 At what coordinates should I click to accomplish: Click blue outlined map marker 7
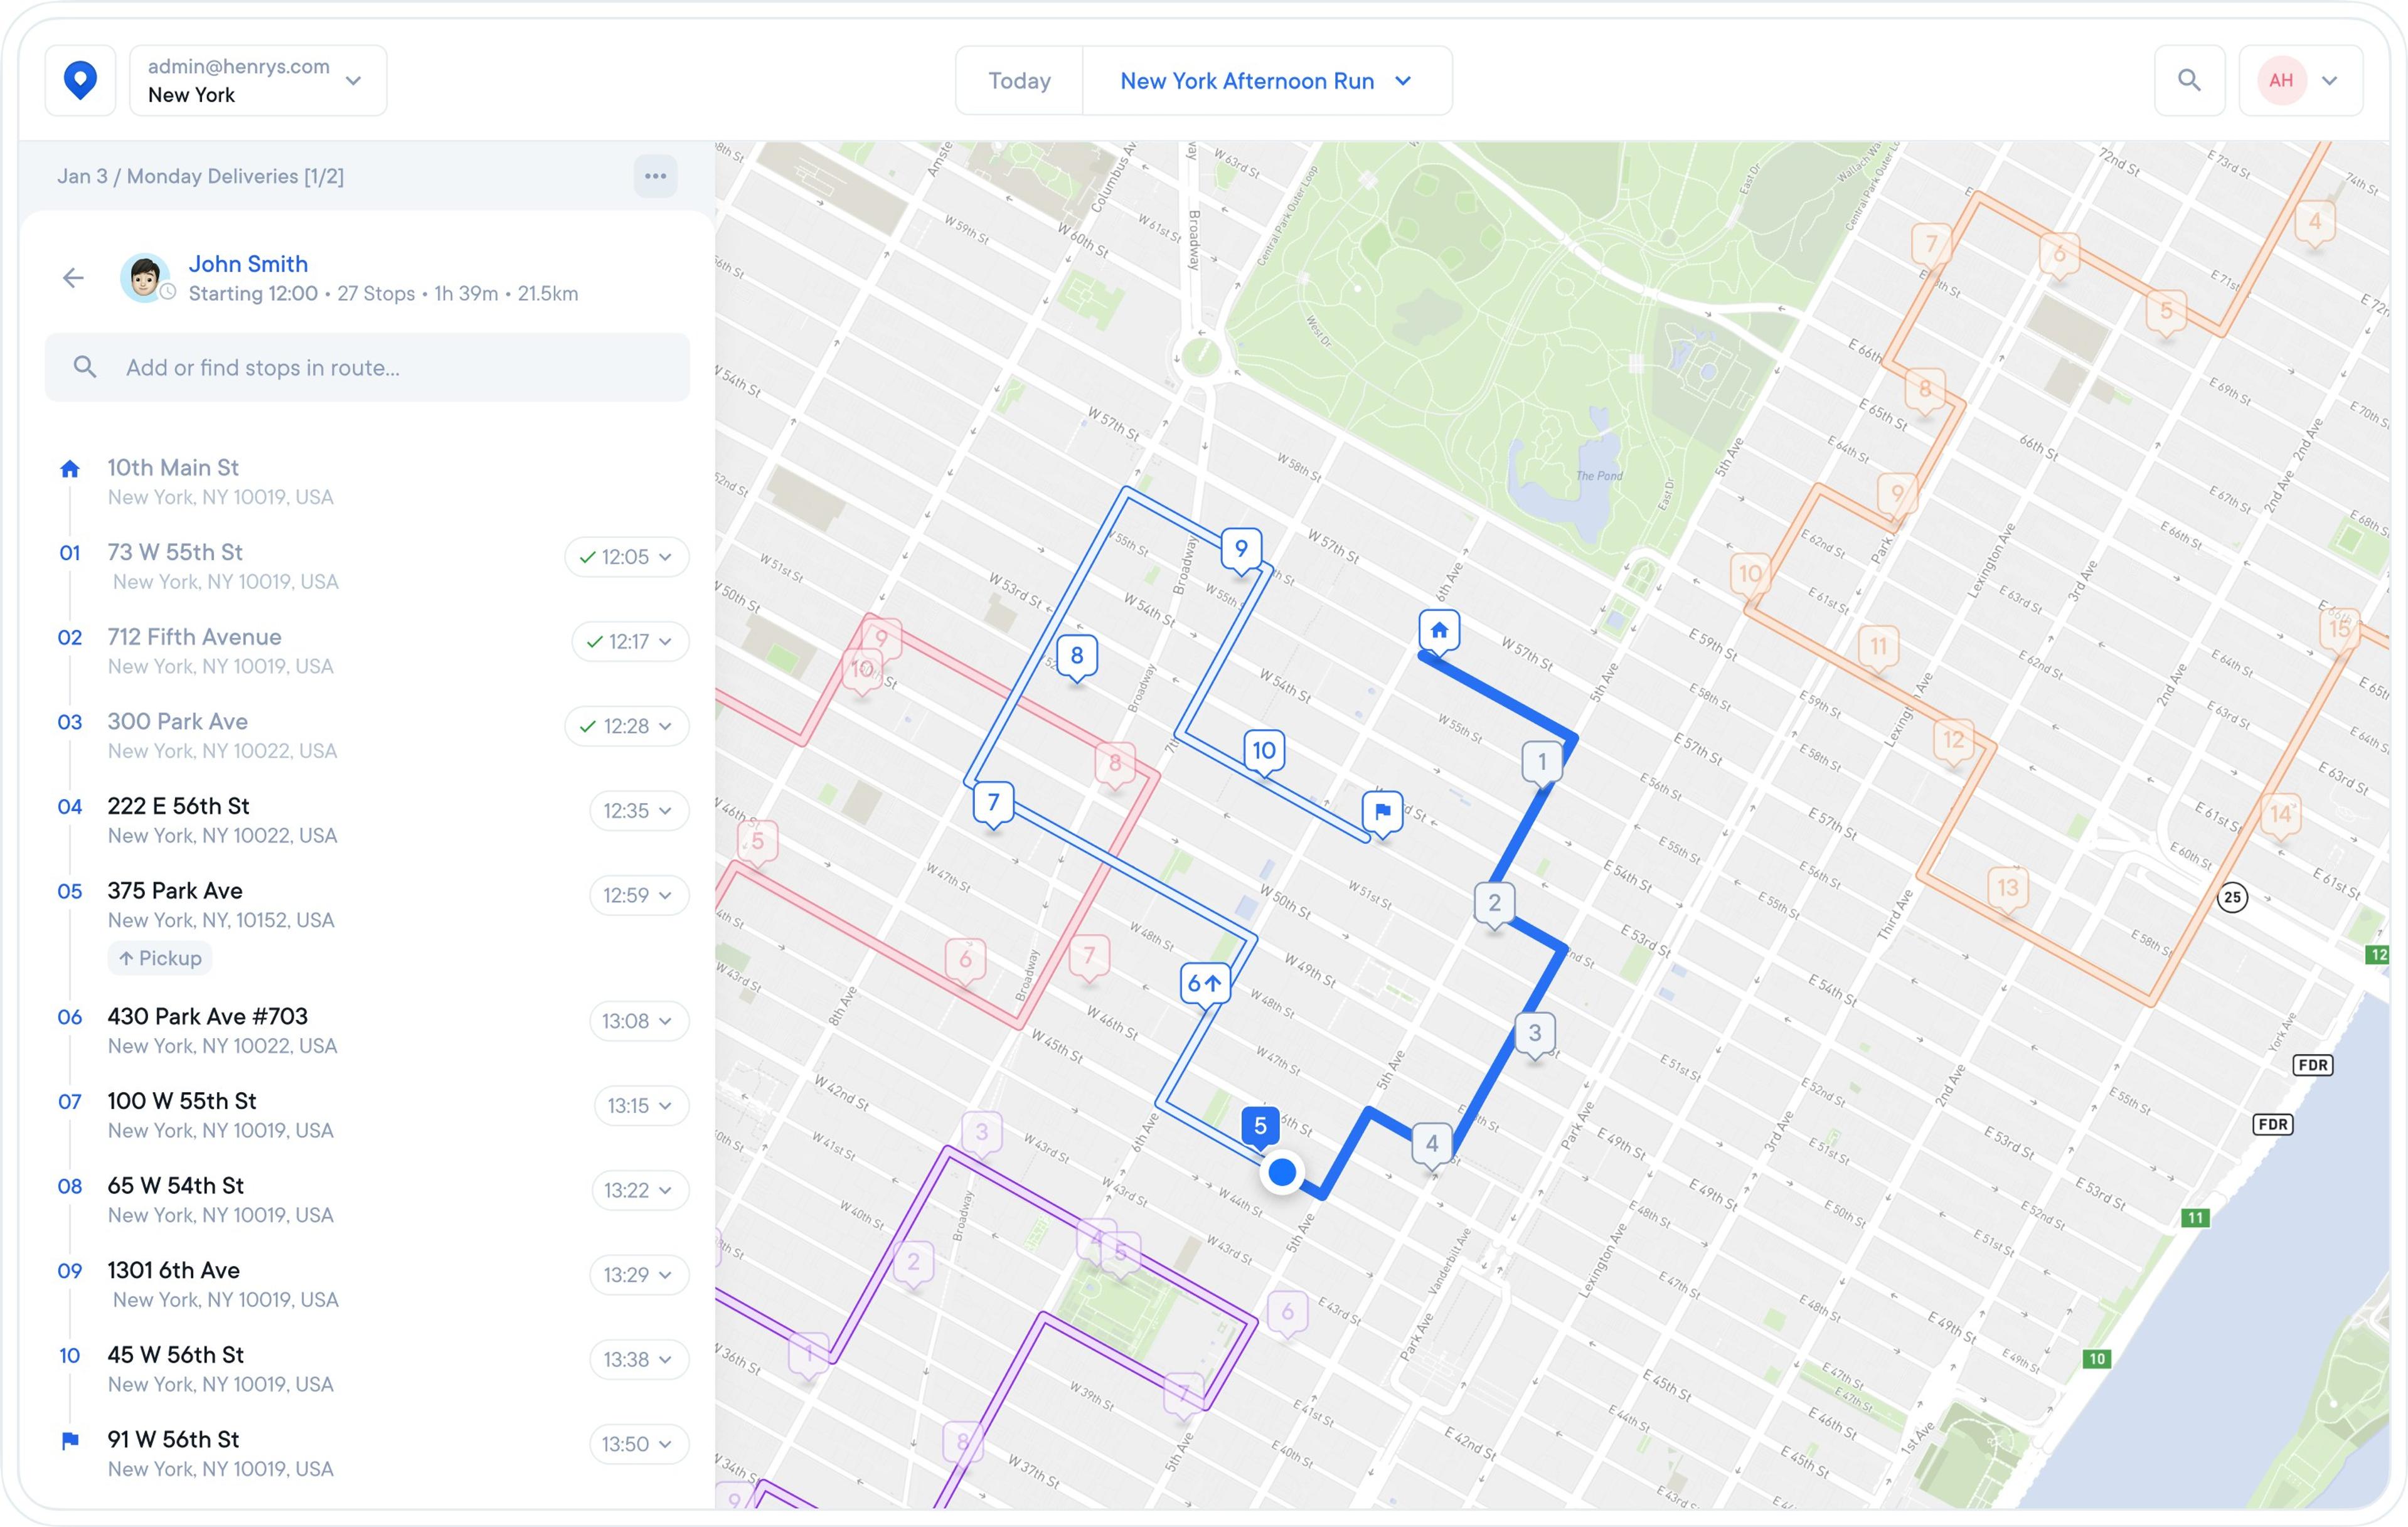tap(993, 803)
